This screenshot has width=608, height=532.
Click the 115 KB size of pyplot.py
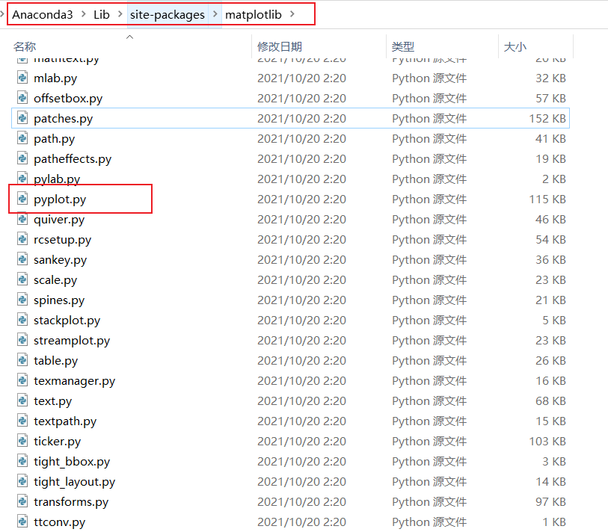(547, 199)
